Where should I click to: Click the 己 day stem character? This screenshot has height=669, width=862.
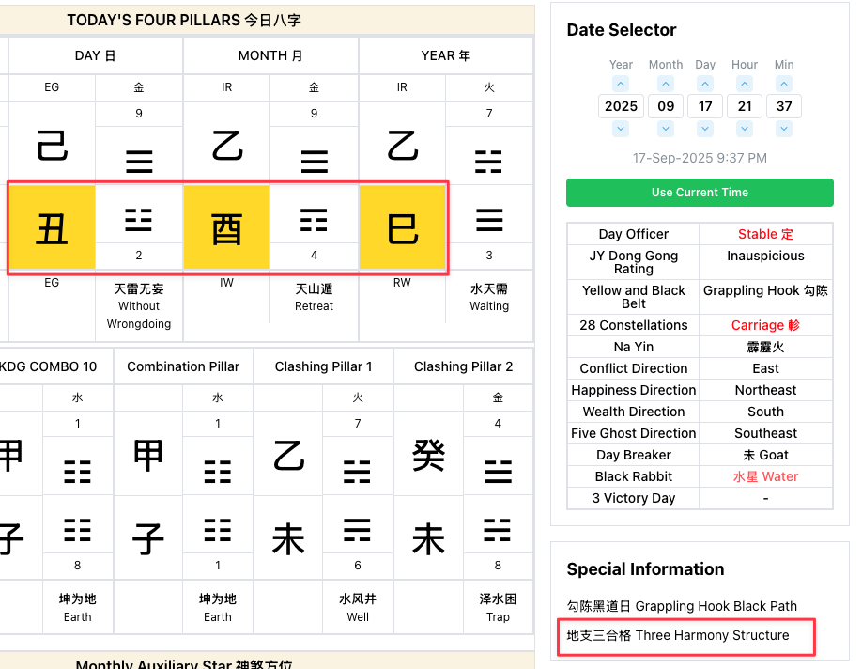(x=52, y=145)
